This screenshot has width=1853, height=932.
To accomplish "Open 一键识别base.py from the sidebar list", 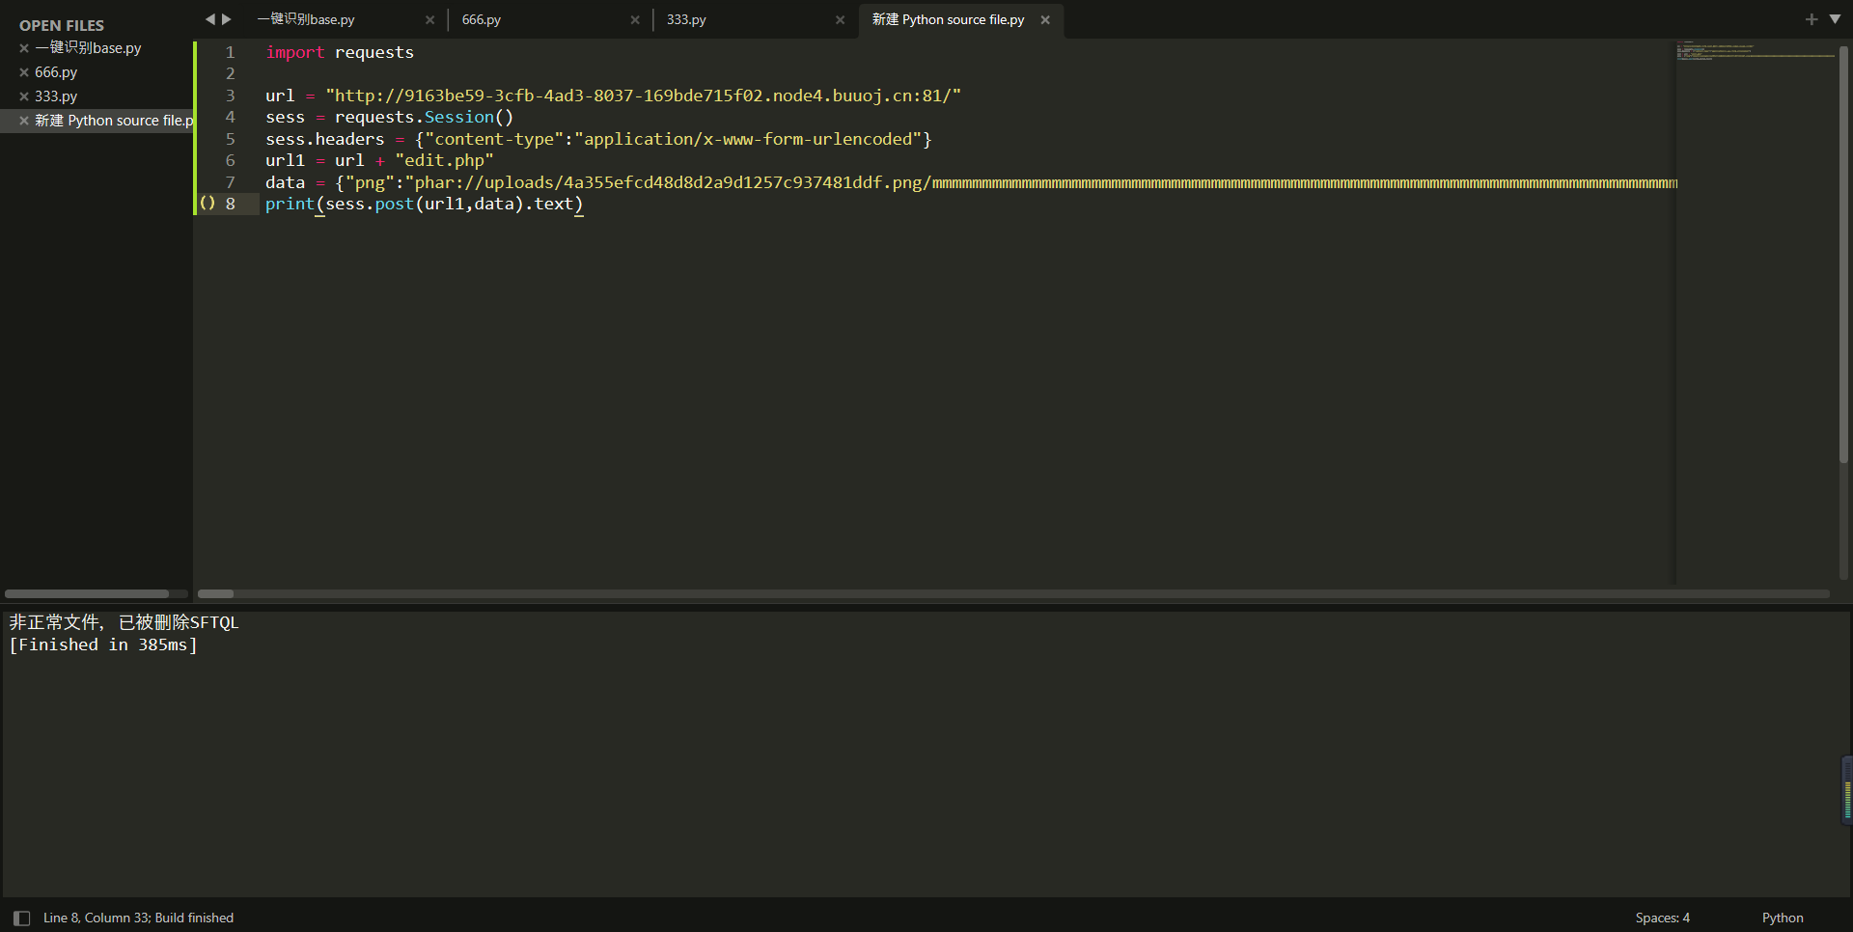I will (x=88, y=48).
